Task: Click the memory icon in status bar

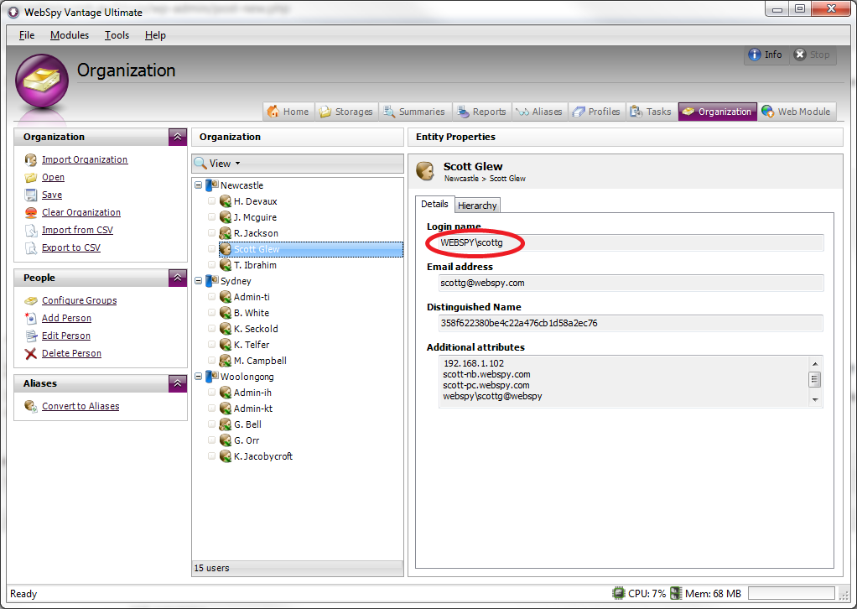Action: click(x=676, y=593)
